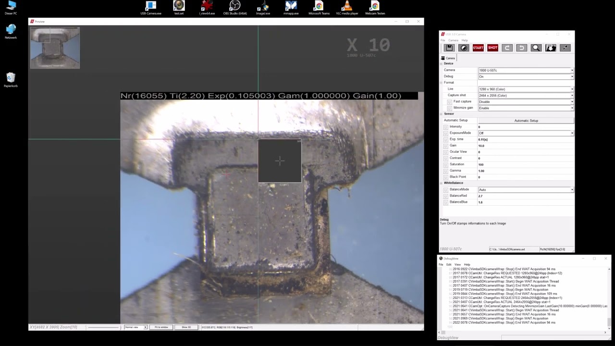The image size is (615, 346).
Task: Toggle the Intensity lock box
Action: click(x=446, y=127)
